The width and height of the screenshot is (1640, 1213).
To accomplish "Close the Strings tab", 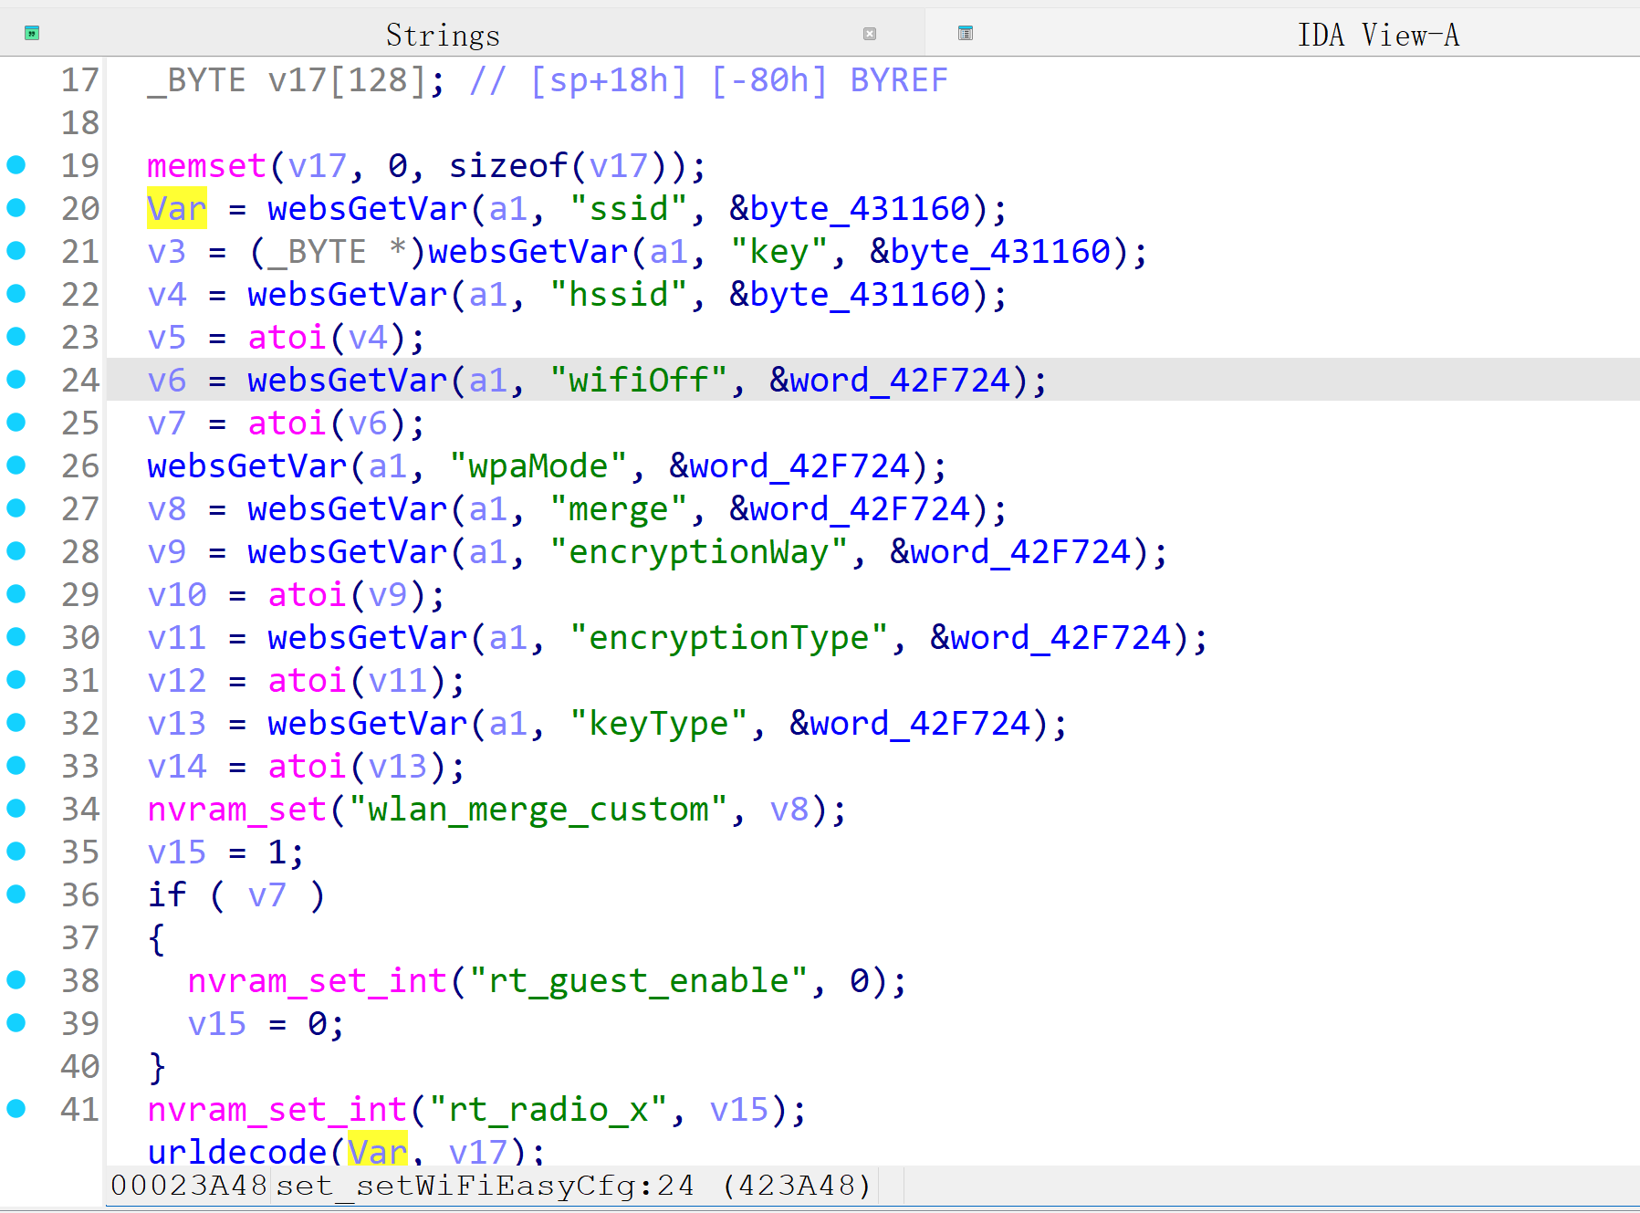I will pos(870,34).
